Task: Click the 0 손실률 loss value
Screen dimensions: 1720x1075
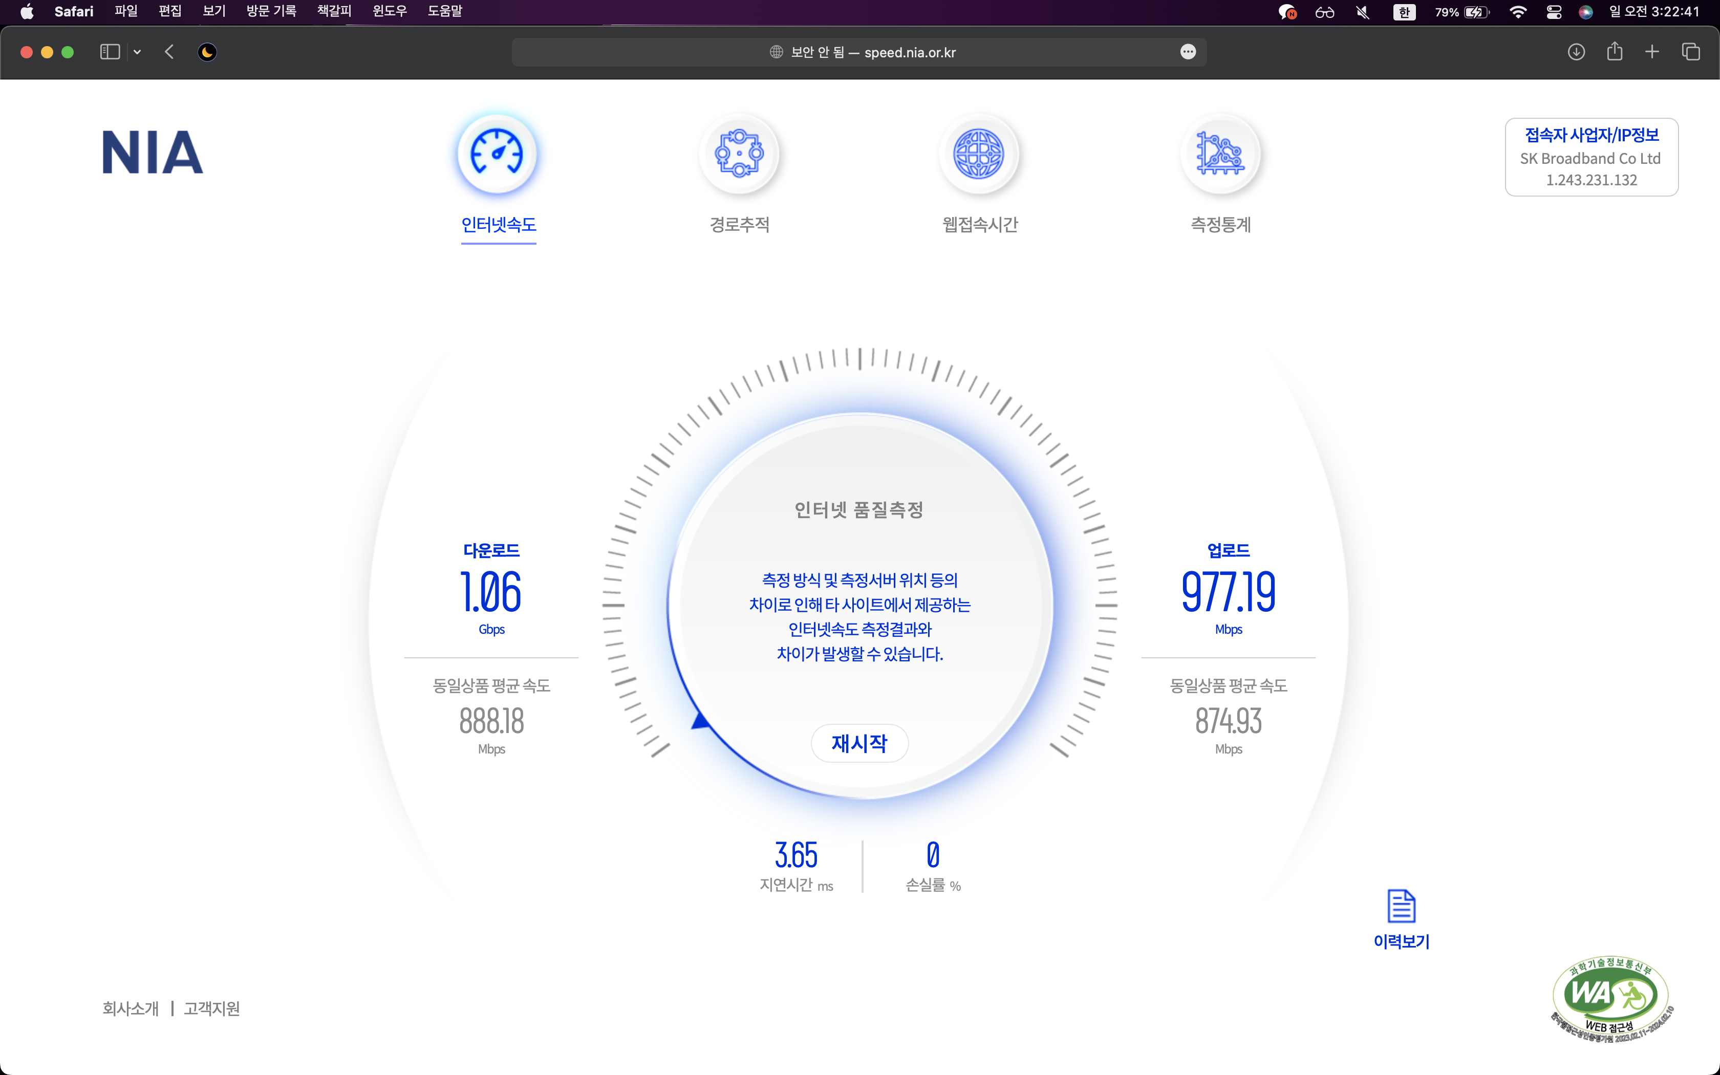Action: point(933,854)
